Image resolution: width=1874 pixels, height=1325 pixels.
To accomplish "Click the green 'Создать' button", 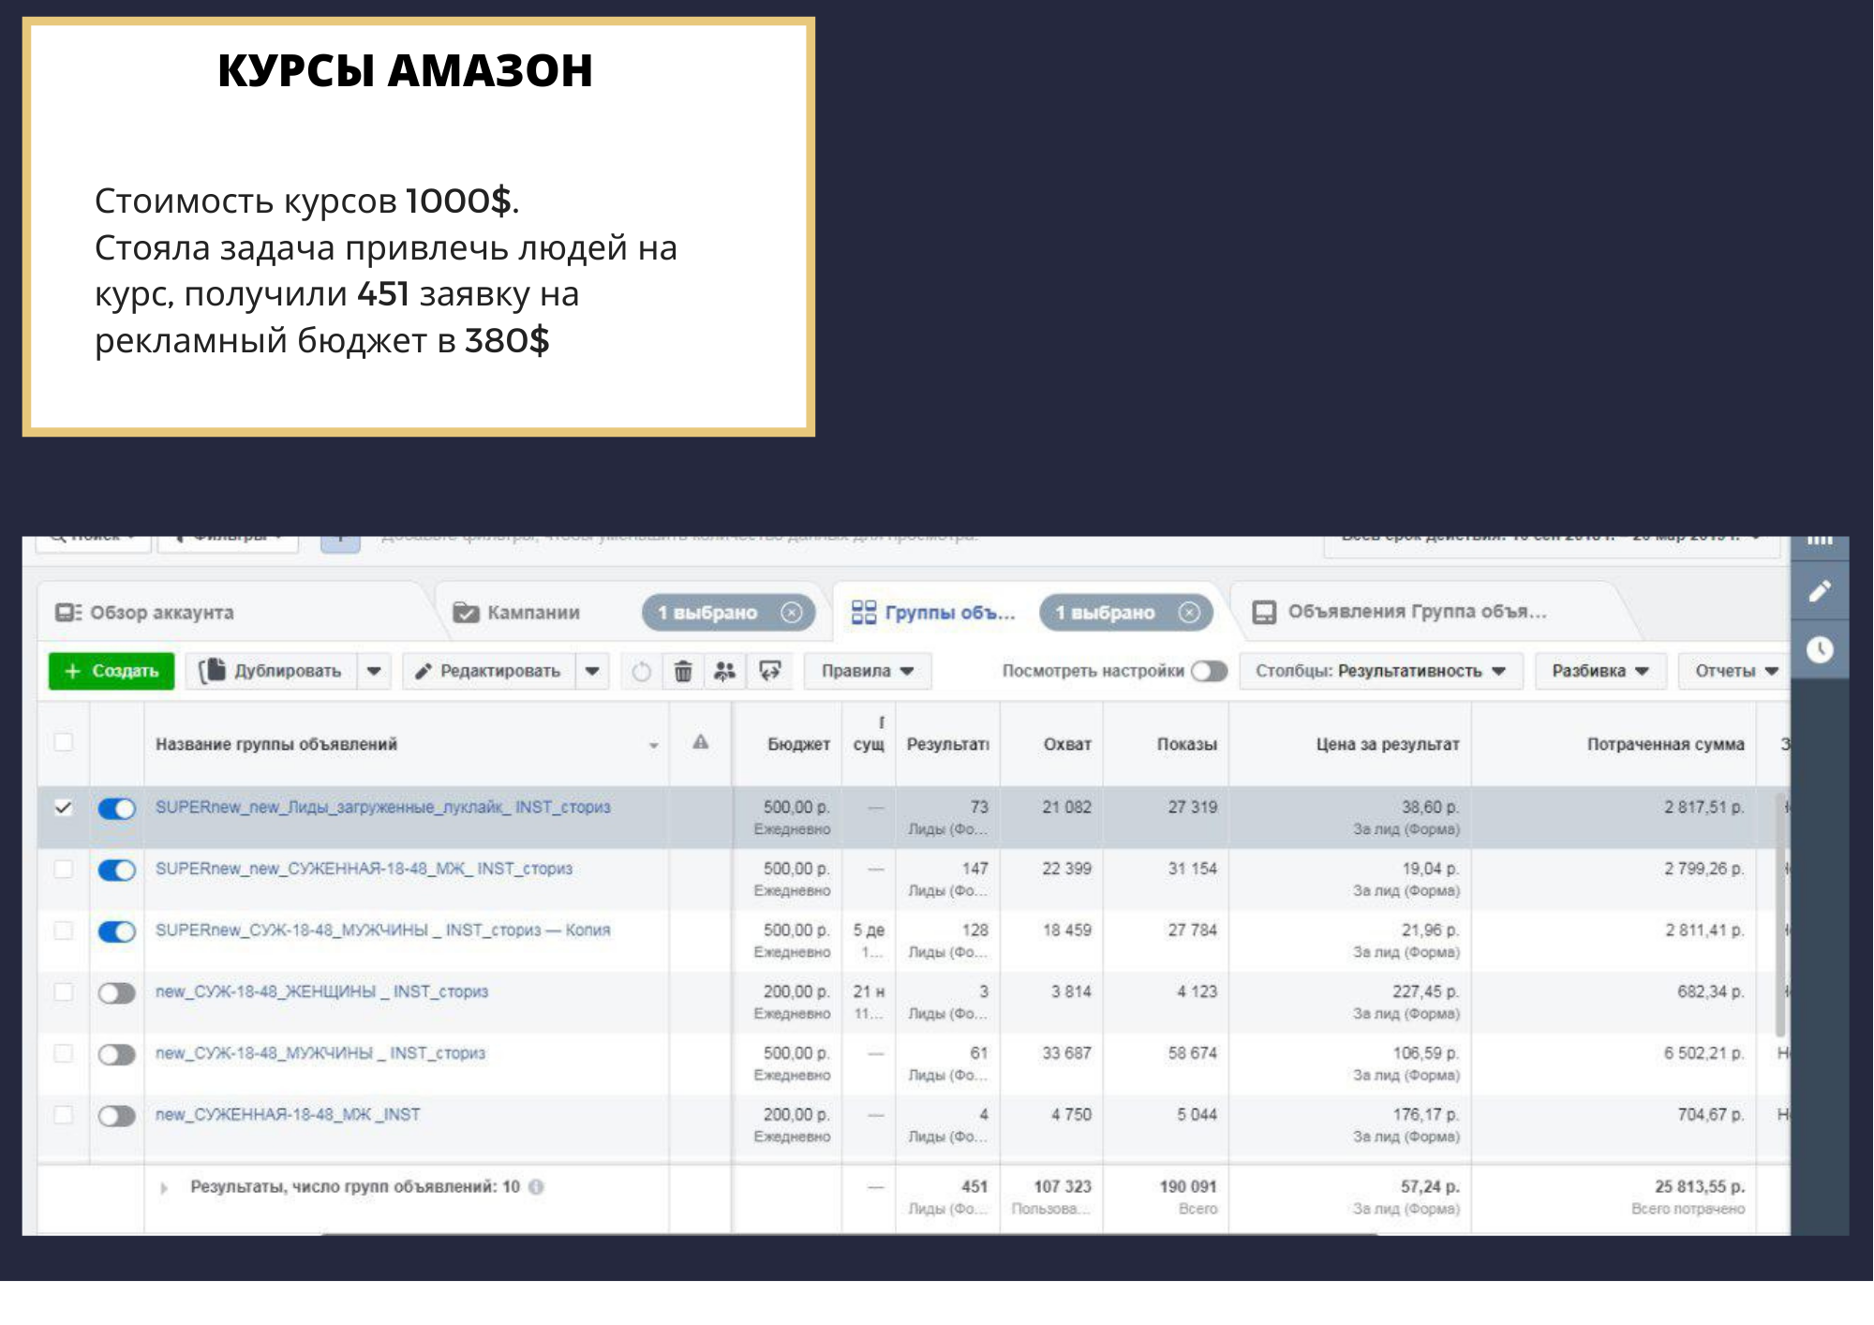I will tap(112, 671).
